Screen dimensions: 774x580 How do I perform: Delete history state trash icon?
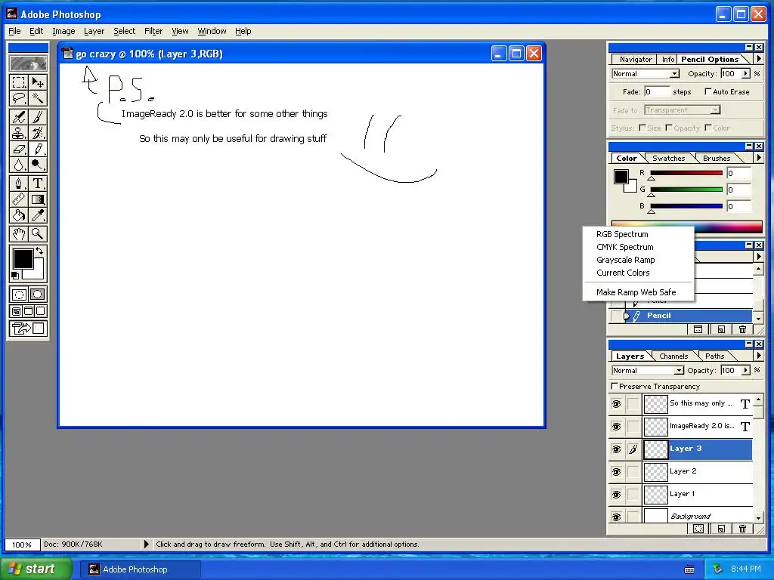[742, 329]
